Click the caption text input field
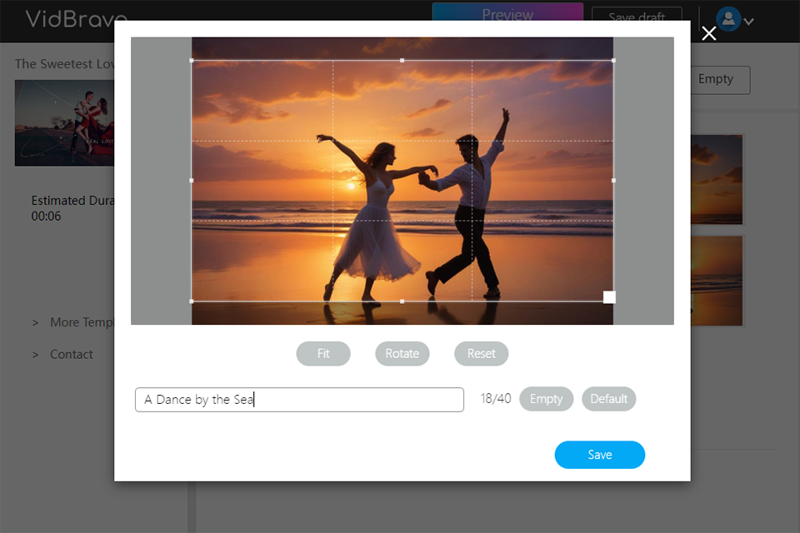 (x=299, y=400)
